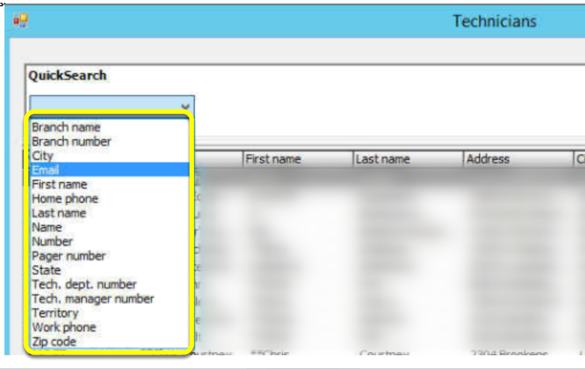
Task: Pick the City search option
Action: pos(109,156)
